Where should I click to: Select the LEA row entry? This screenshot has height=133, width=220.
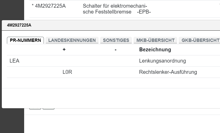(14, 61)
